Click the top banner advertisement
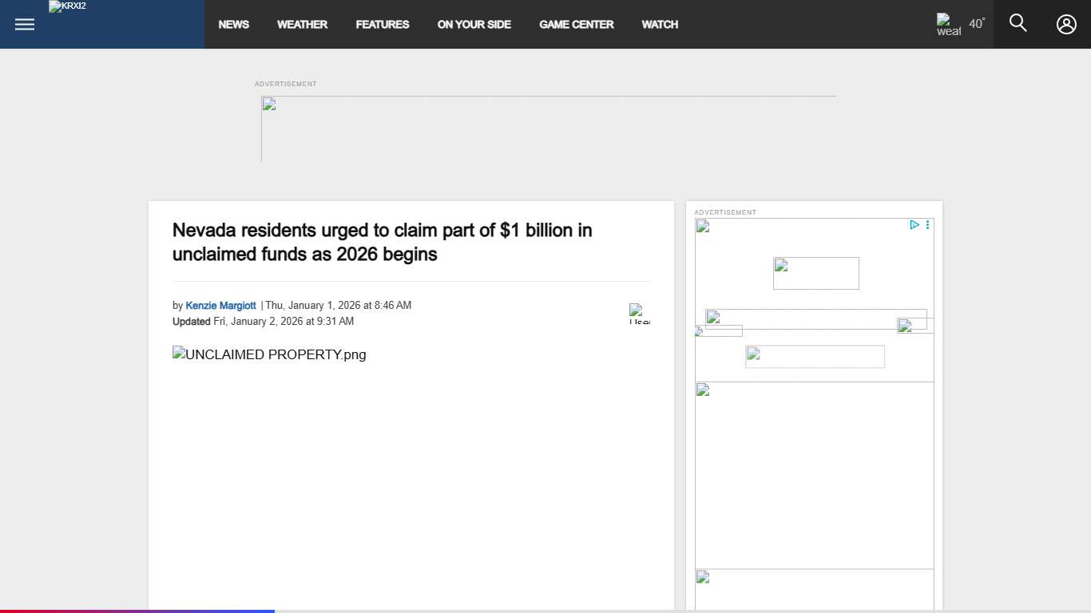This screenshot has height=613, width=1091. pos(548,129)
